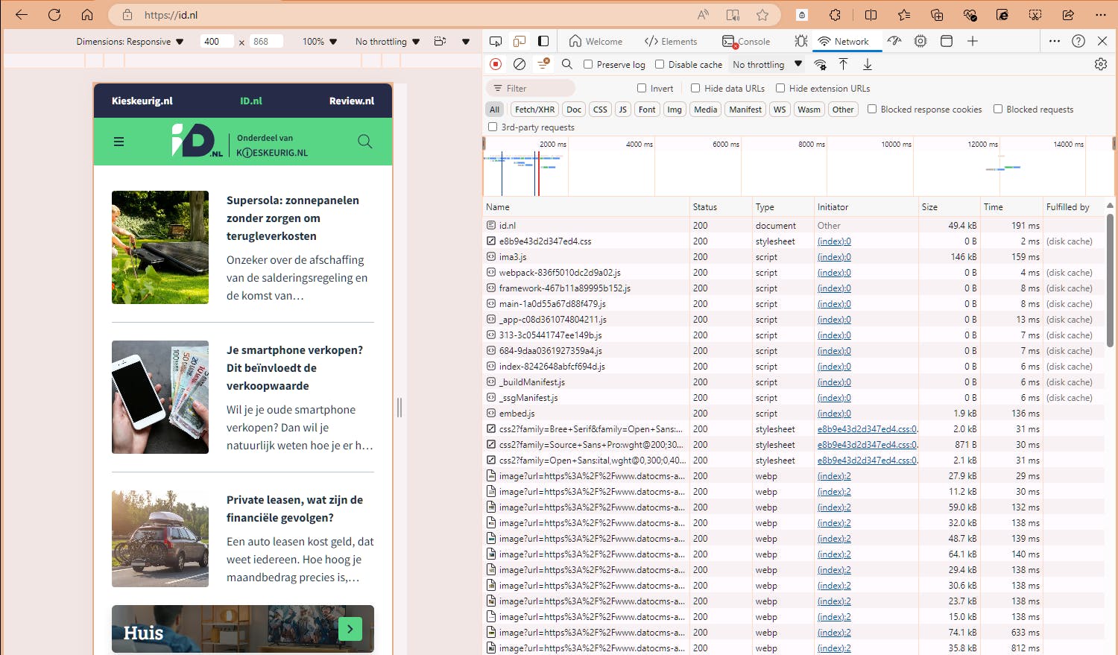Open the Kieskeurig.nl link in header

coord(142,101)
